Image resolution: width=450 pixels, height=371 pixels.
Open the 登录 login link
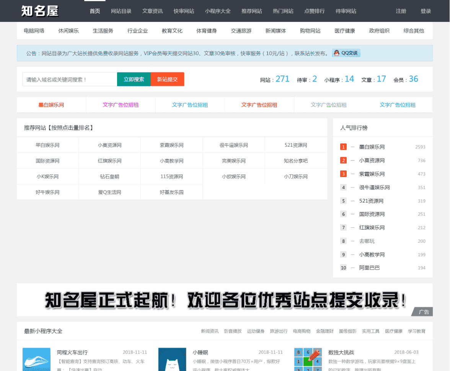tap(426, 11)
